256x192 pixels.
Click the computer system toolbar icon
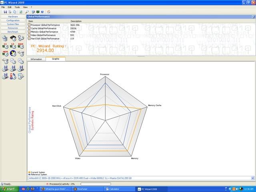[33, 12]
